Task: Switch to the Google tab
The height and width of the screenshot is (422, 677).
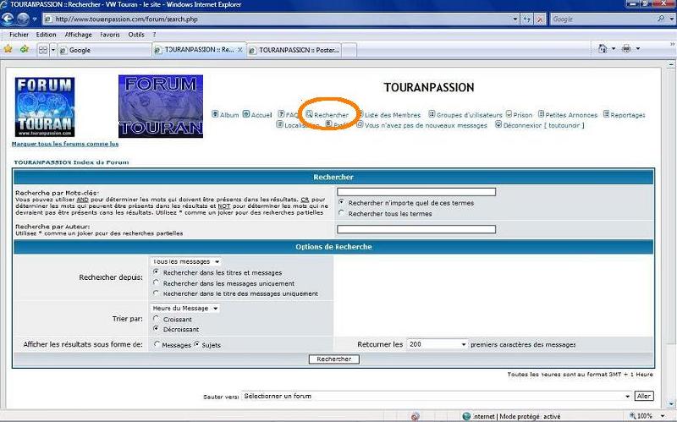Action: pos(104,50)
